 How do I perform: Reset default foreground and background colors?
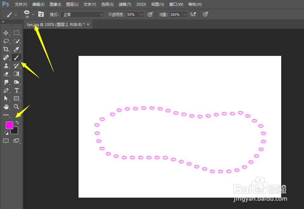click(x=6, y=133)
